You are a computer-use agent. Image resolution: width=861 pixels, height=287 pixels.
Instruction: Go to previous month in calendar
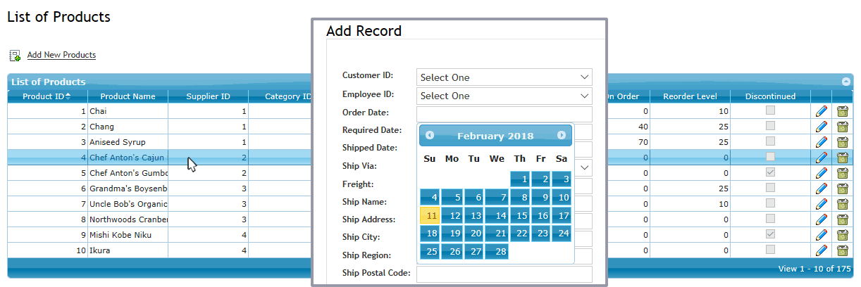click(x=430, y=136)
